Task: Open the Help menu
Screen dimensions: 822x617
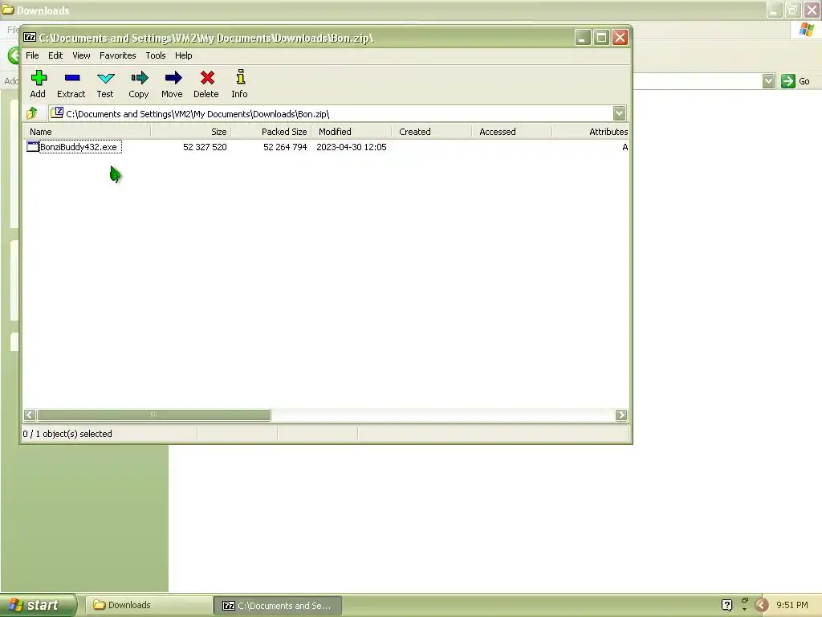Action: pyautogui.click(x=184, y=55)
